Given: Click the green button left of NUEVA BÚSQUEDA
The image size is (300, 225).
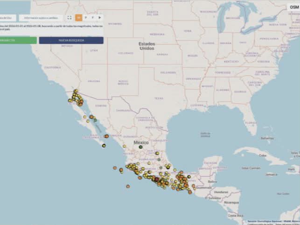Looking at the screenshot, I should [17, 41].
